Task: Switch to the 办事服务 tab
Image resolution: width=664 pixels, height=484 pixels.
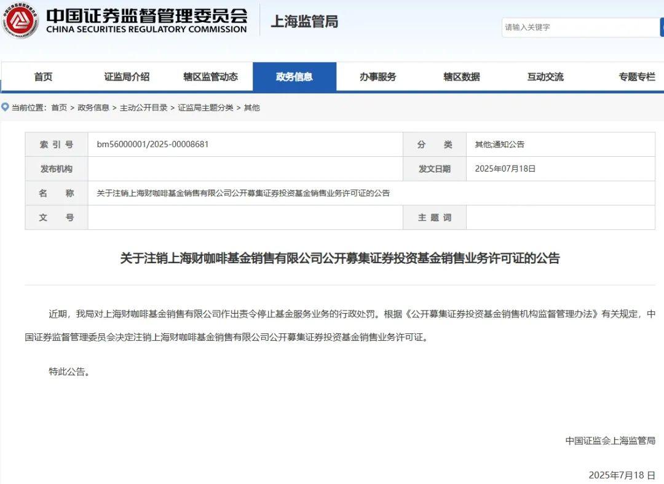Action: point(377,76)
